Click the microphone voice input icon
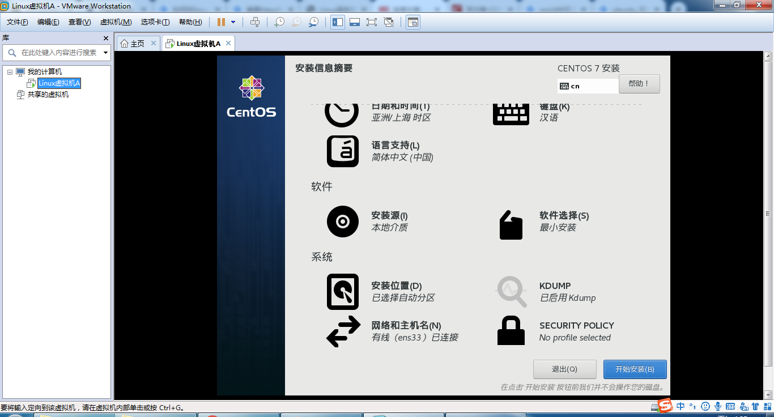Screen dimensions: 774x417 [718, 406]
